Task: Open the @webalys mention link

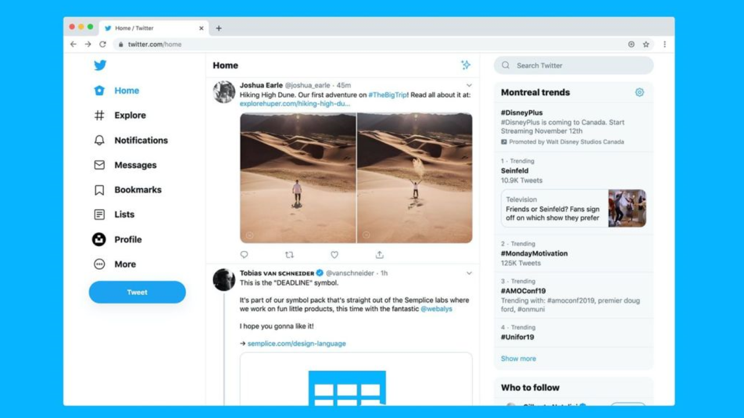Action: [437, 309]
